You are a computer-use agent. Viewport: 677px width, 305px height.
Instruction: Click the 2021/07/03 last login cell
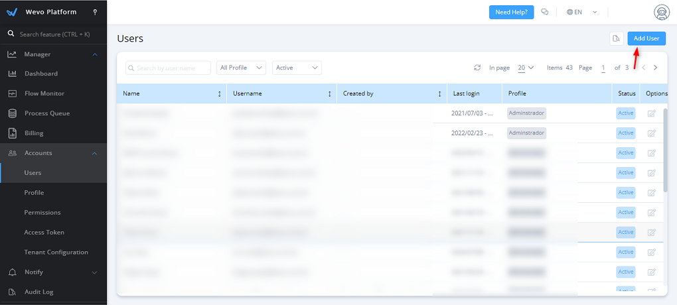(472, 113)
